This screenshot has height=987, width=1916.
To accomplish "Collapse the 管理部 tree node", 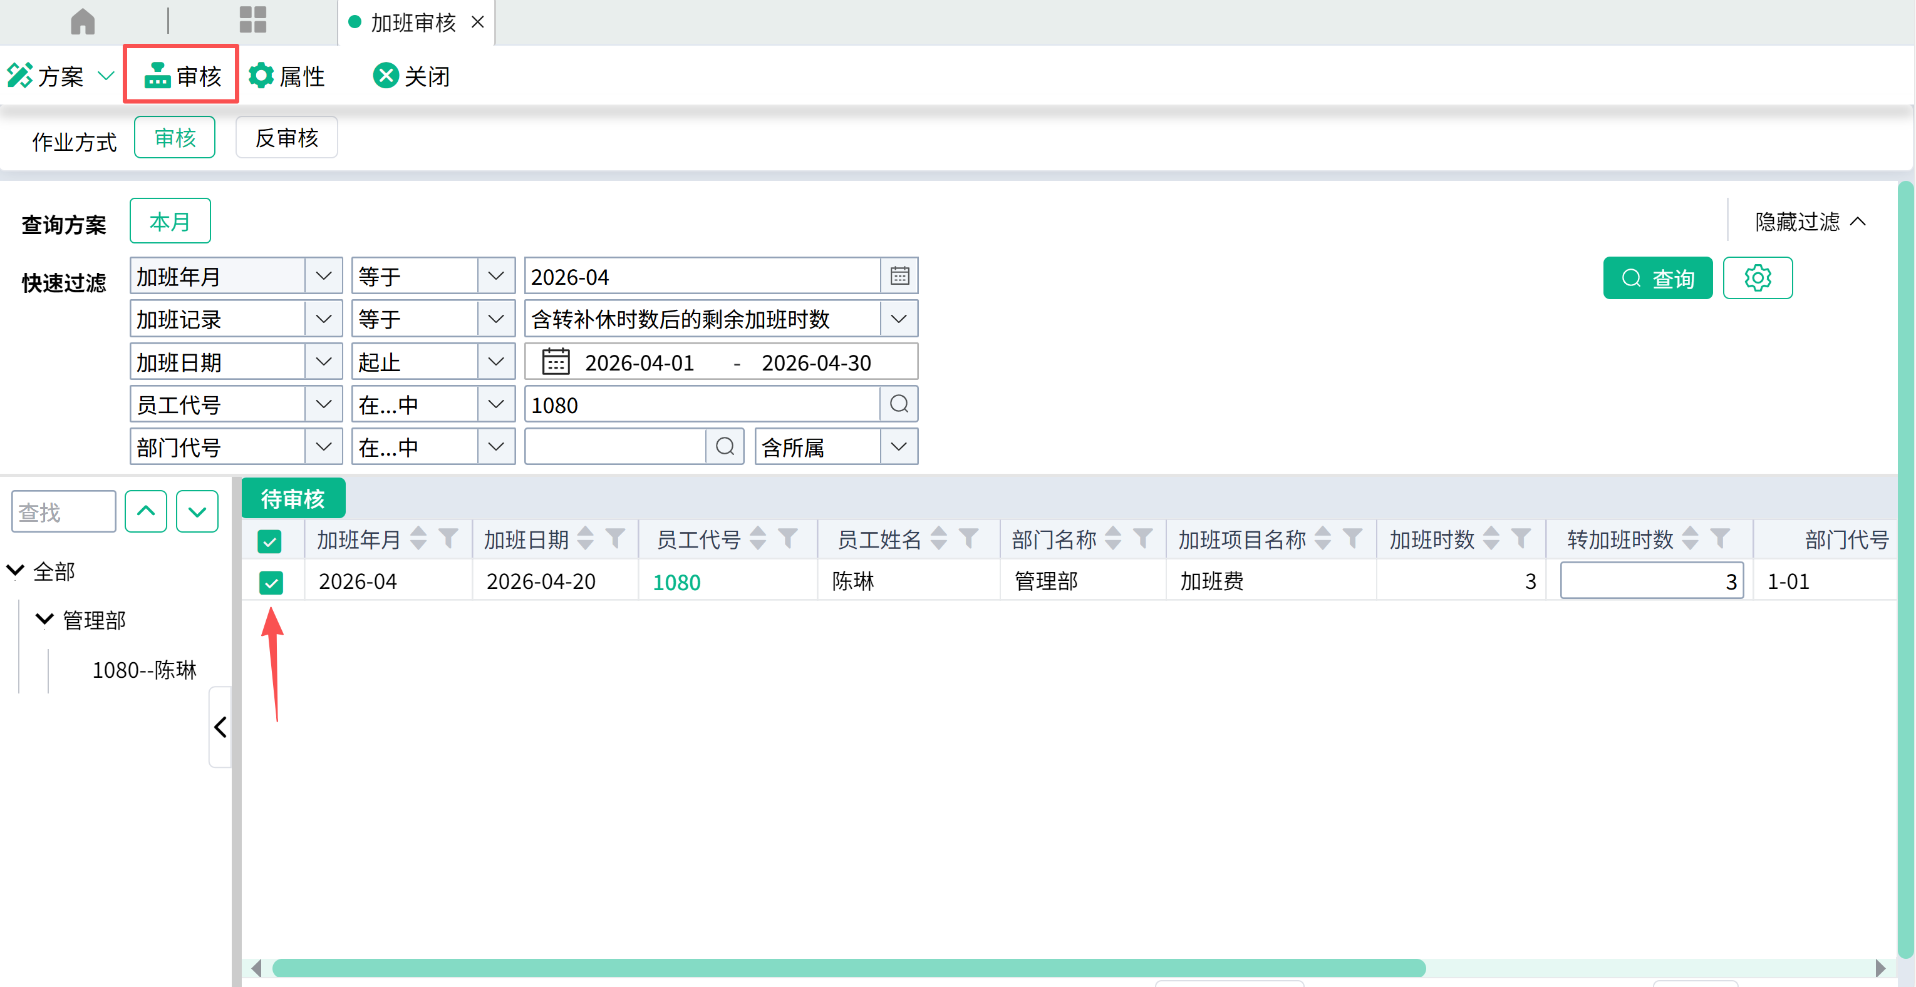I will tap(44, 619).
